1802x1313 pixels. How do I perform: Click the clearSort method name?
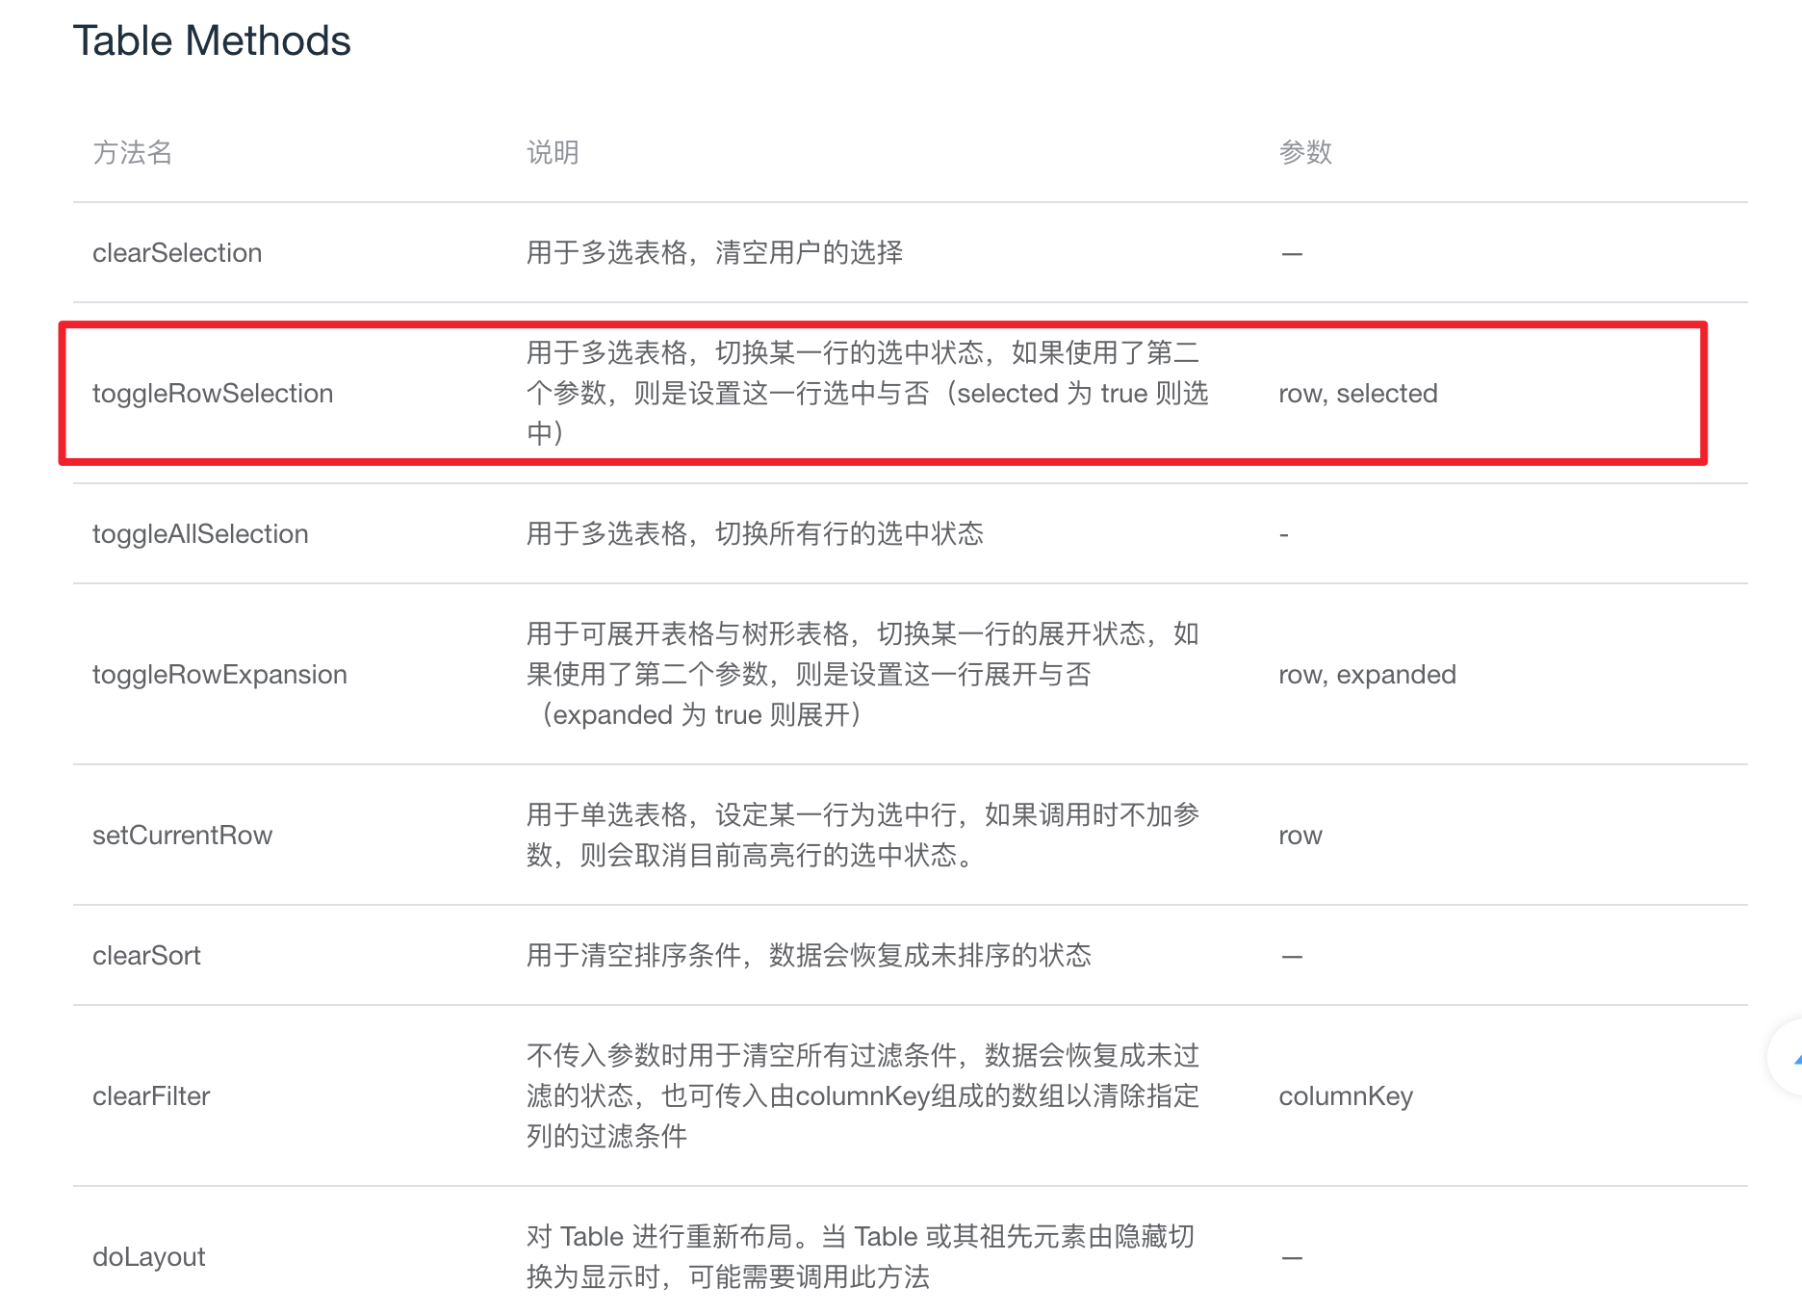click(146, 955)
